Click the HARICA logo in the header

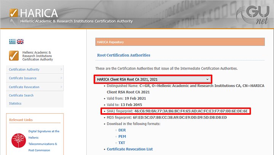pyautogui.click(x=34, y=14)
